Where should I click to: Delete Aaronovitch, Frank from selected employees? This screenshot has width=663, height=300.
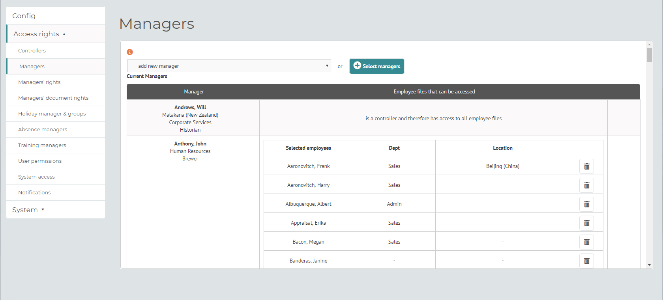click(586, 166)
